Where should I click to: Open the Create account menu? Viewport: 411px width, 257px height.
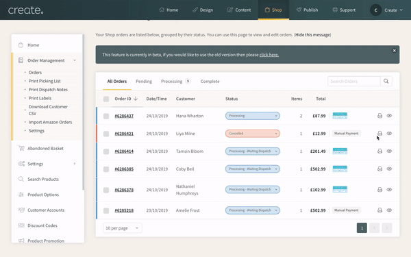pos(386,10)
